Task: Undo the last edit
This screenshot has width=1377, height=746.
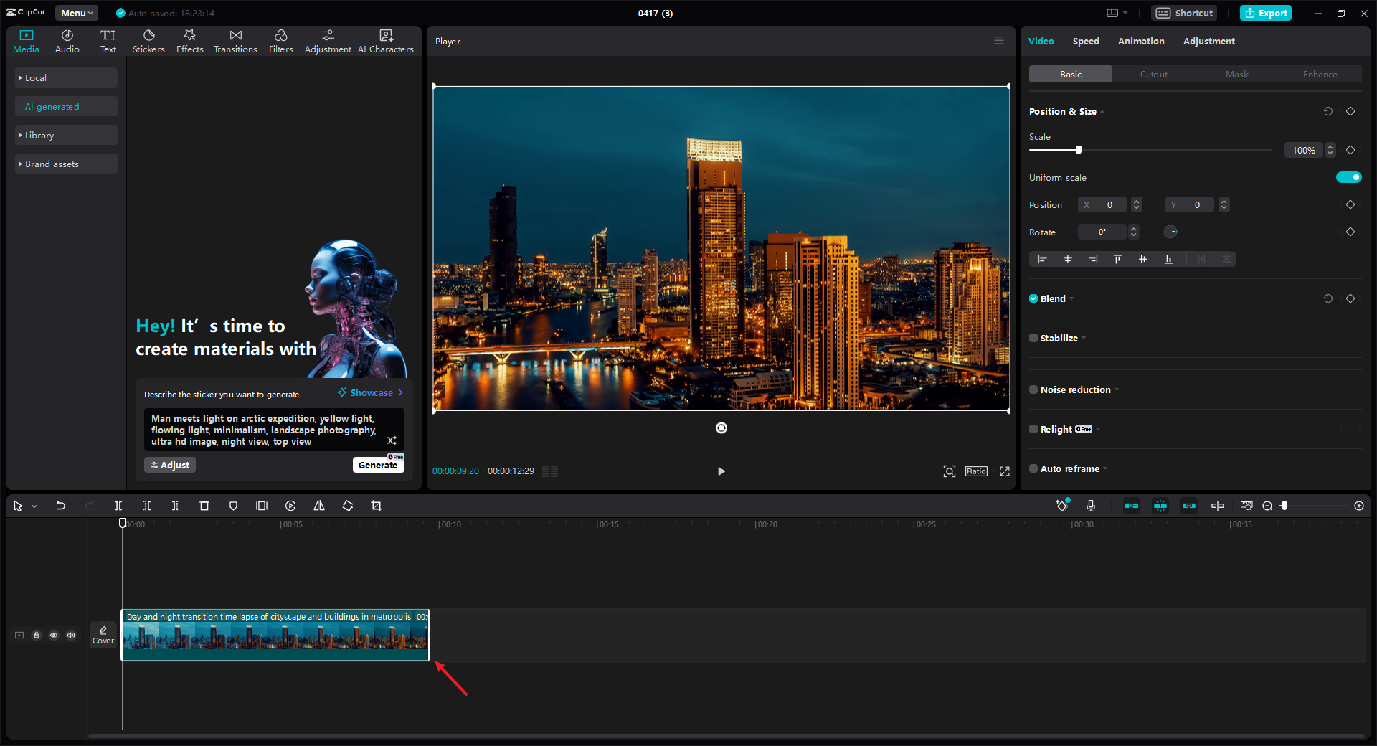Action: tap(61, 506)
